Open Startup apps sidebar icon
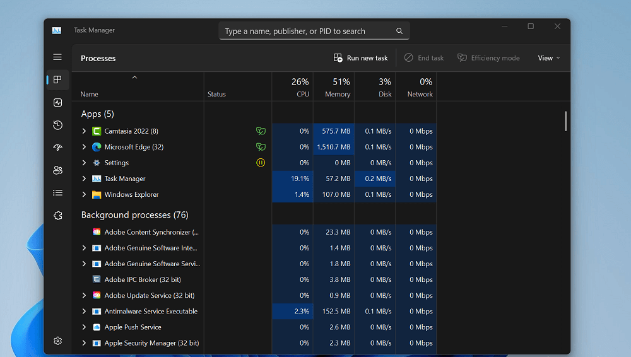The width and height of the screenshot is (631, 357). coord(57,148)
